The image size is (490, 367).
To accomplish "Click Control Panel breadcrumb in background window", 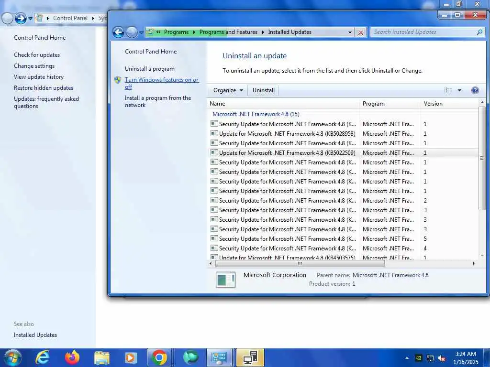I will [x=70, y=18].
